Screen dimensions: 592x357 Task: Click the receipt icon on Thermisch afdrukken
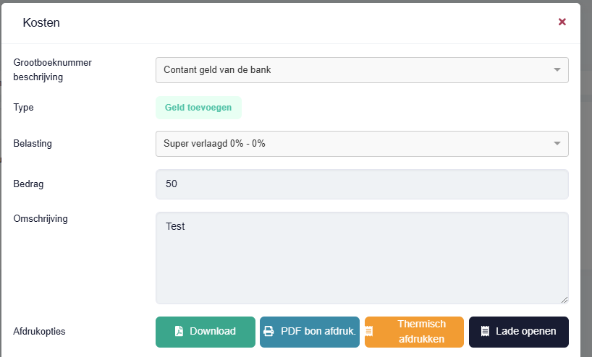369,332
